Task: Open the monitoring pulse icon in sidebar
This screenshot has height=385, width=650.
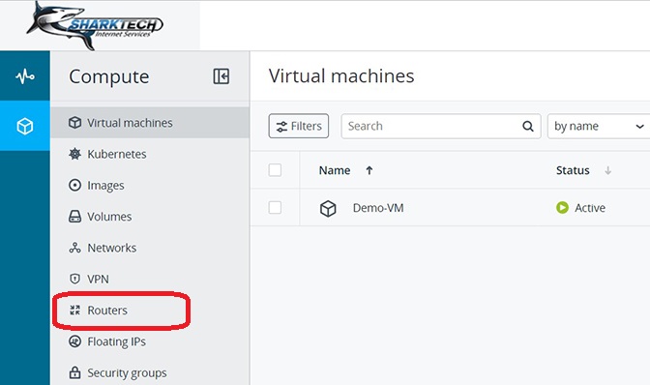Action: pyautogui.click(x=25, y=76)
